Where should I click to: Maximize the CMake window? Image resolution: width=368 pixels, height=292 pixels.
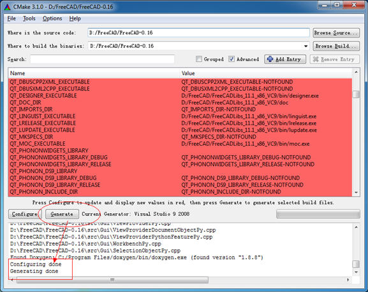(x=337, y=4)
